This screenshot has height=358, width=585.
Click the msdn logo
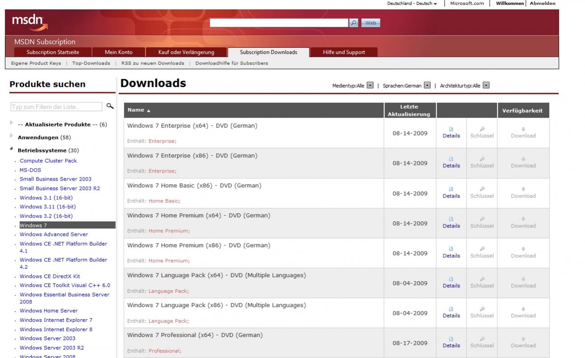pos(30,21)
